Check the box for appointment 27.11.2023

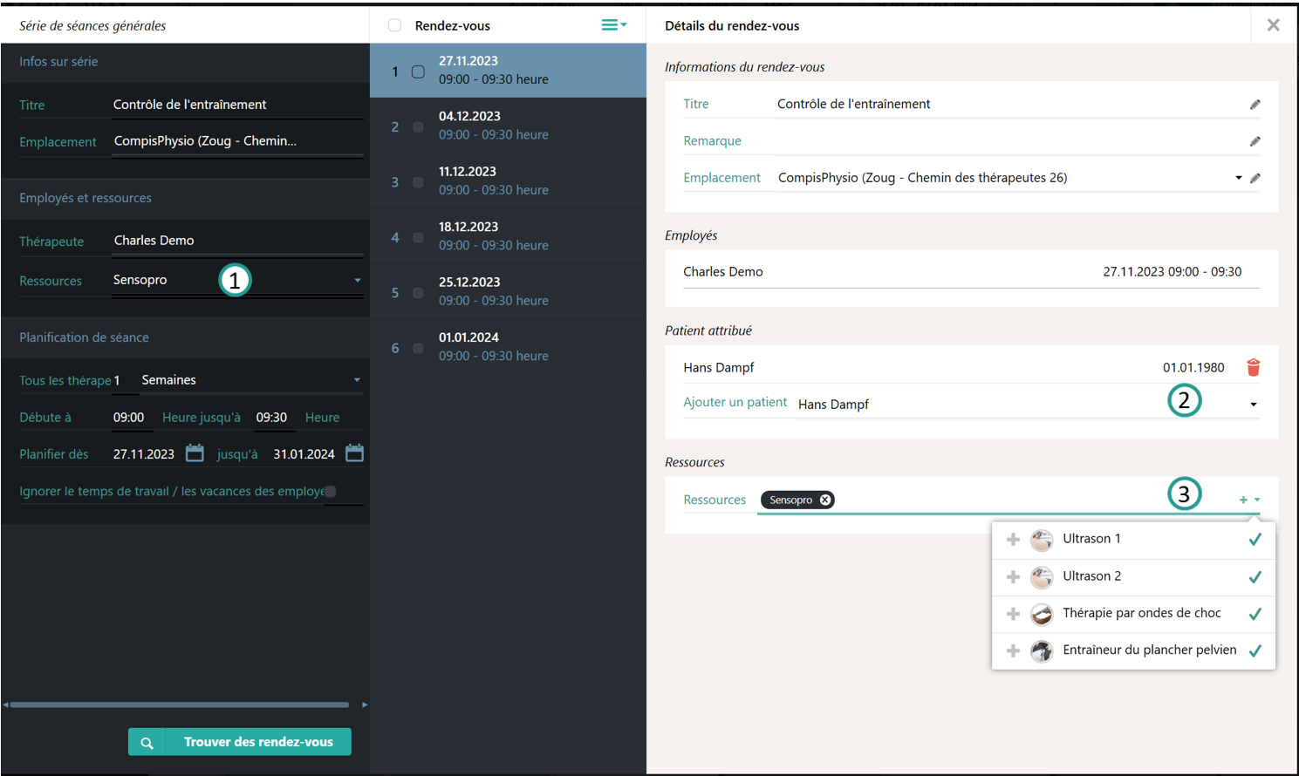[418, 71]
